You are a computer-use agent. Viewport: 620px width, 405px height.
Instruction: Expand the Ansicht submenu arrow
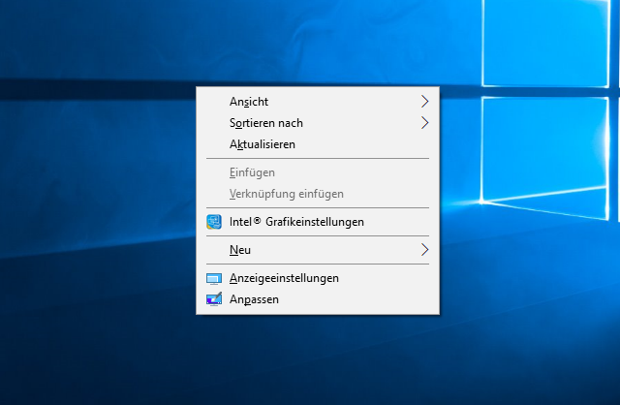[x=424, y=101]
